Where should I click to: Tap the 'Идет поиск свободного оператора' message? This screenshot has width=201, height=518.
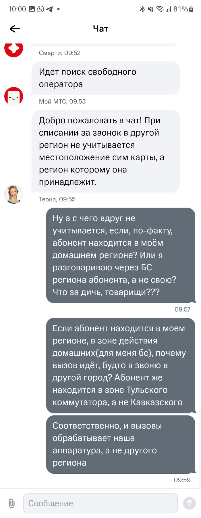[105, 78]
